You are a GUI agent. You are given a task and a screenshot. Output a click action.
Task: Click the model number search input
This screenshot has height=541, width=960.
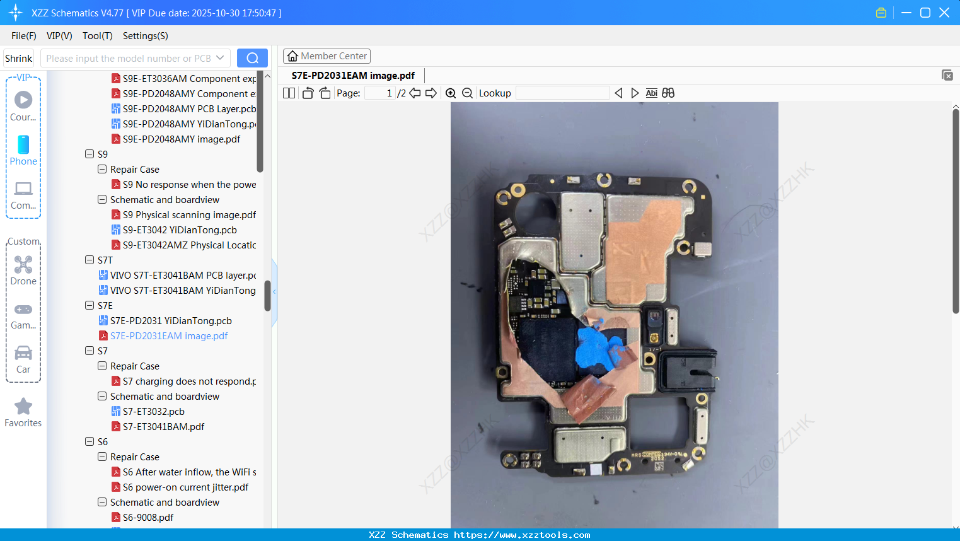tap(128, 58)
